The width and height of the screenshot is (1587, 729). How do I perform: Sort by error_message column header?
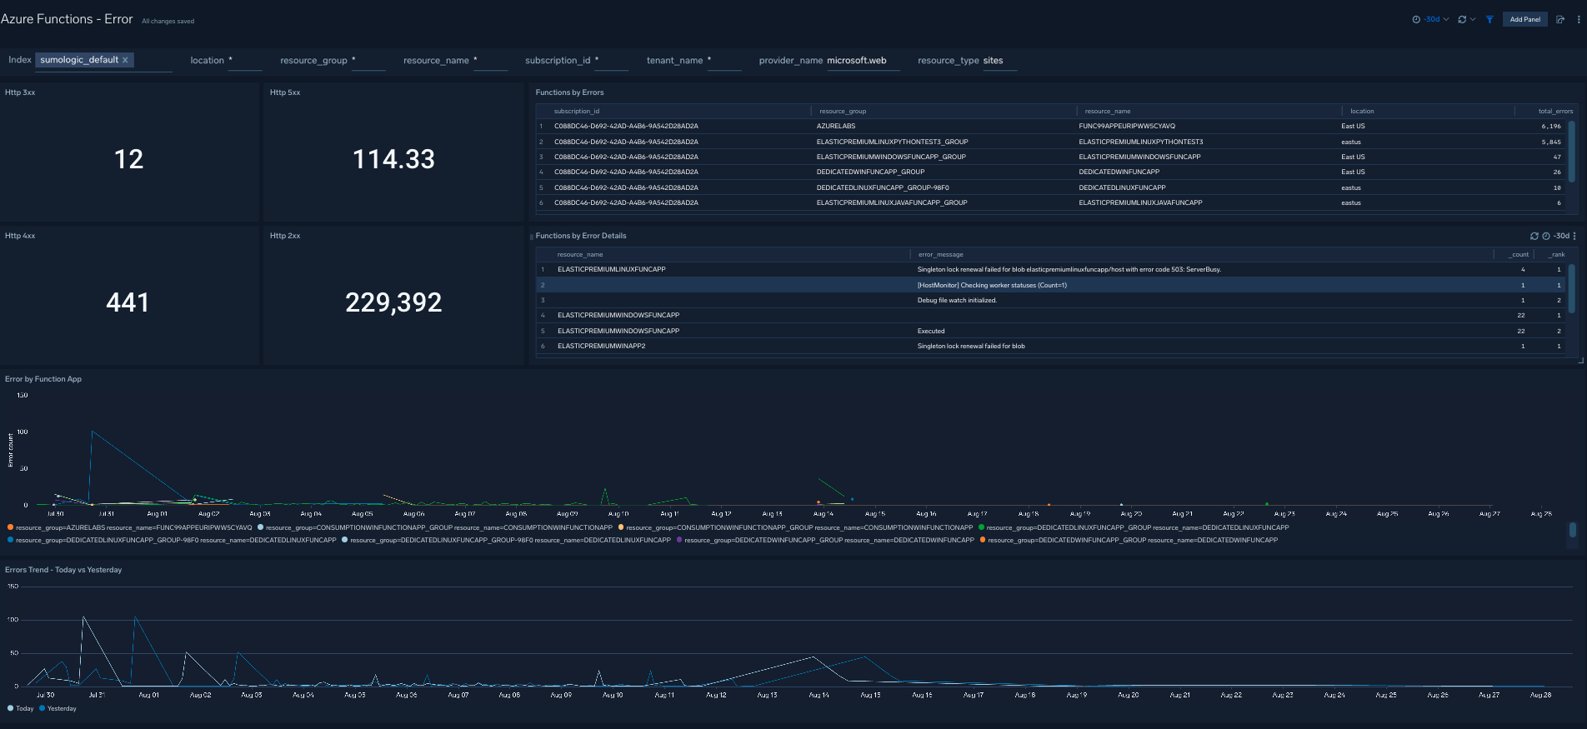click(x=940, y=254)
